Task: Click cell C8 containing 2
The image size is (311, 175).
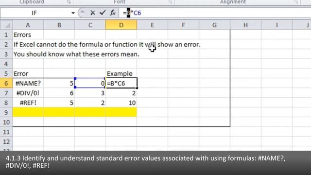Action: pyautogui.click(x=90, y=103)
